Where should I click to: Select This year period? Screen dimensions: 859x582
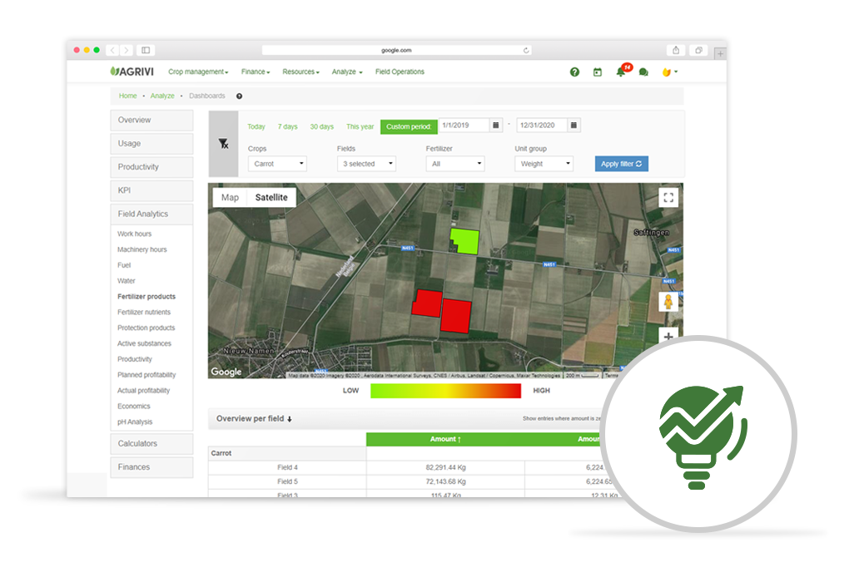pyautogui.click(x=360, y=127)
